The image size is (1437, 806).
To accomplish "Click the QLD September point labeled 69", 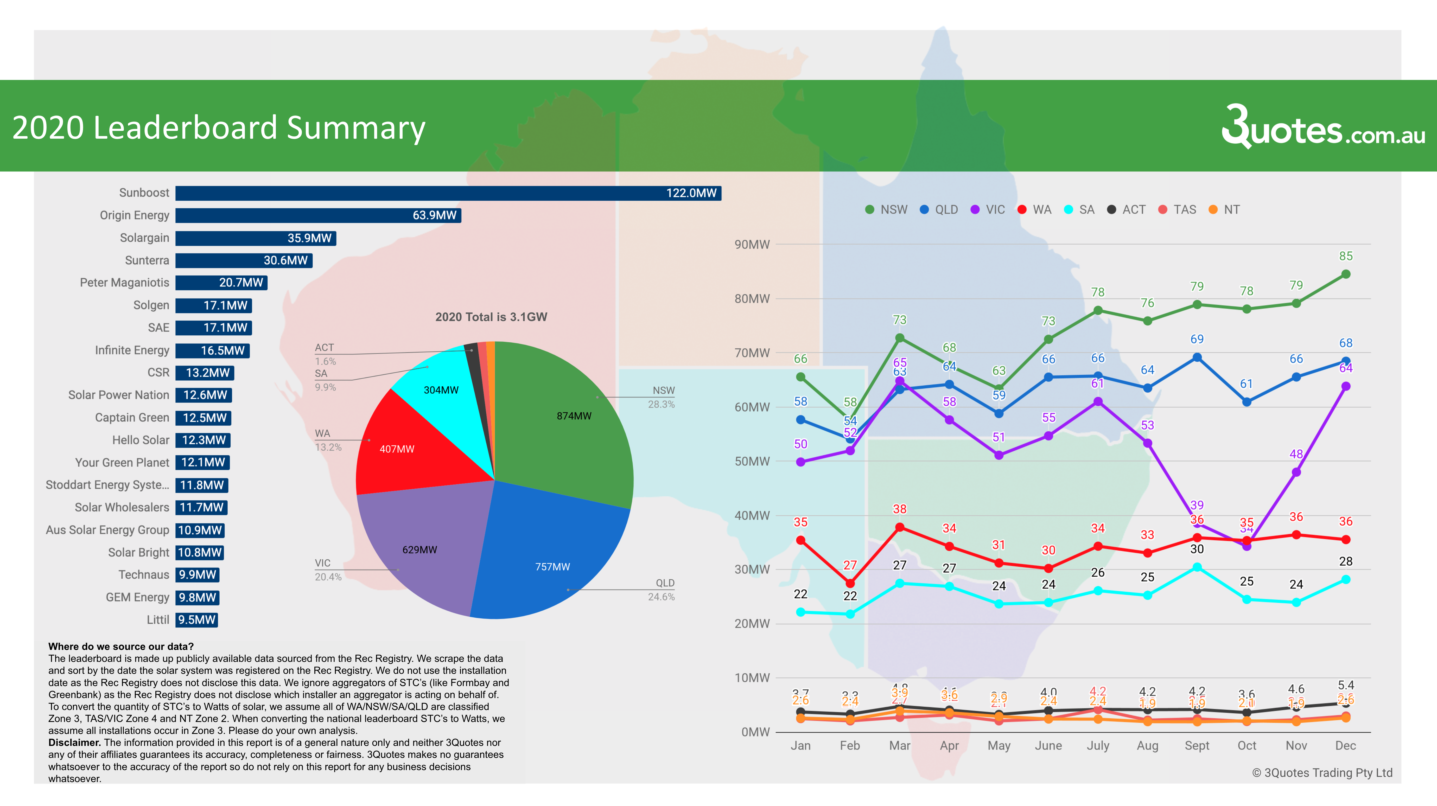I will click(x=1197, y=357).
